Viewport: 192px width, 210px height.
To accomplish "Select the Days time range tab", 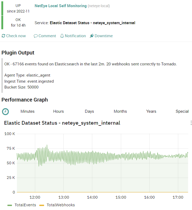I will 89,111.
